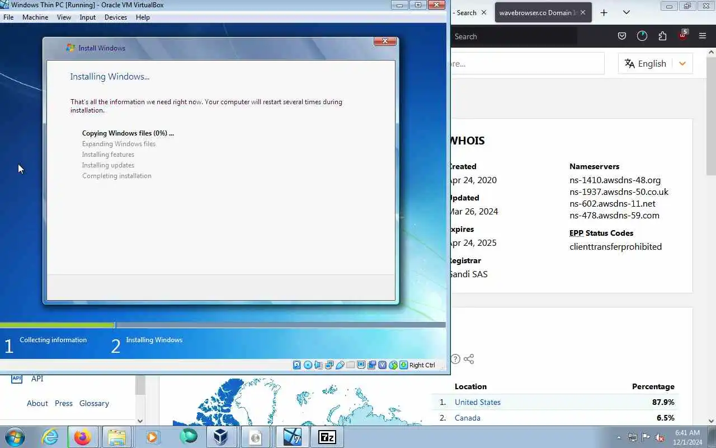The image size is (716, 448).
Task: Open the Machine menu in VirtualBox
Action: (35, 17)
